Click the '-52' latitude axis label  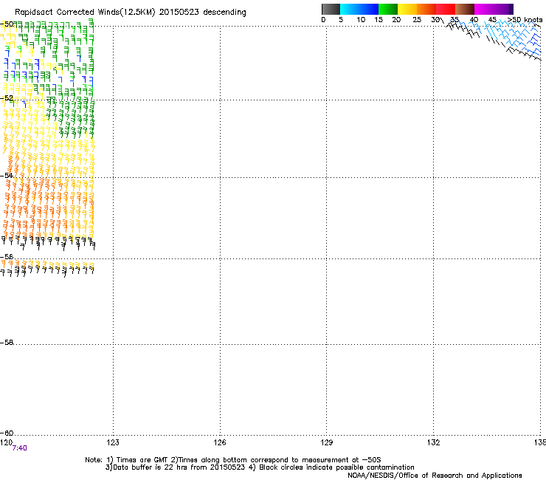click(7, 98)
